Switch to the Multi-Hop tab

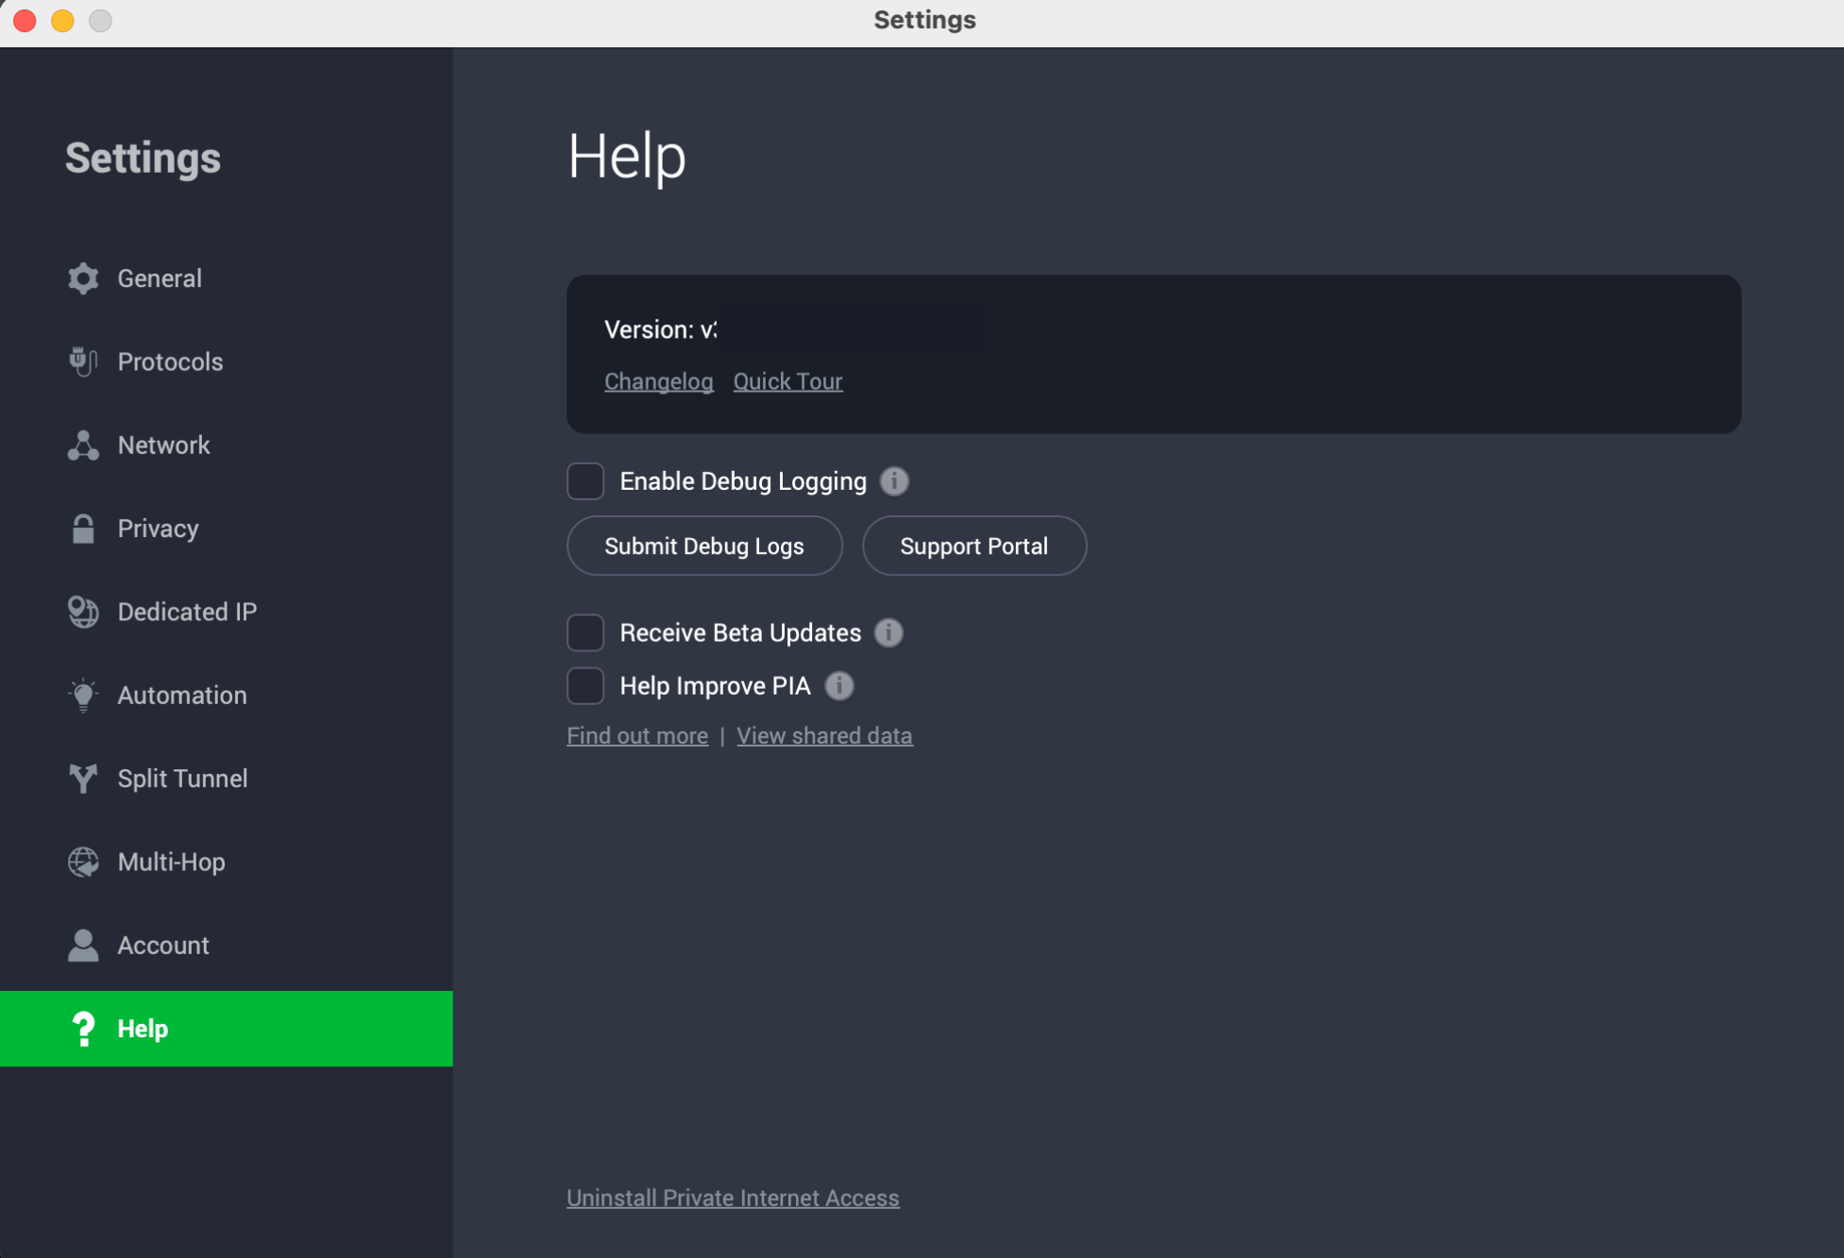point(171,862)
